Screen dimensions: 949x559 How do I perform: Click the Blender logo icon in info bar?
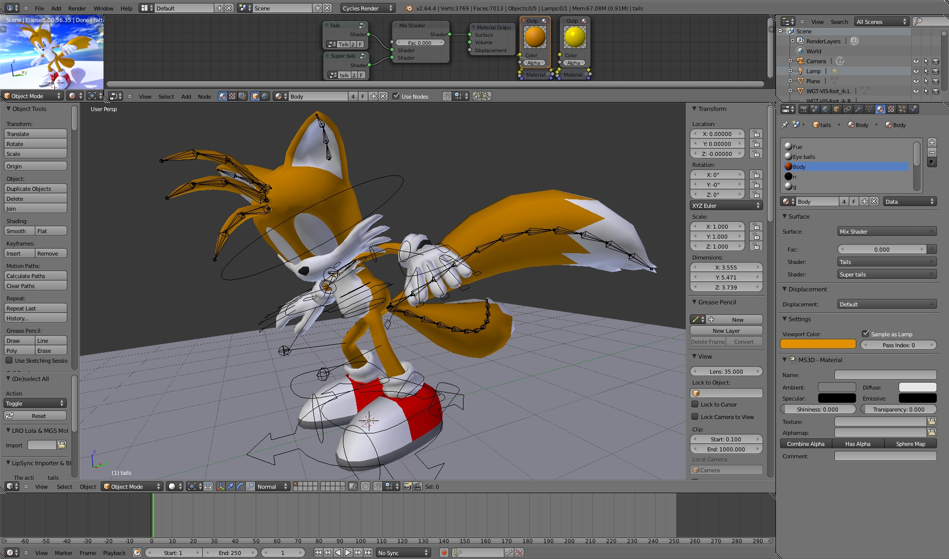click(x=409, y=8)
